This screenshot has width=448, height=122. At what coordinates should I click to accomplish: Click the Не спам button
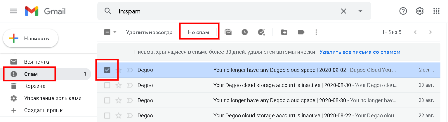[x=199, y=32]
